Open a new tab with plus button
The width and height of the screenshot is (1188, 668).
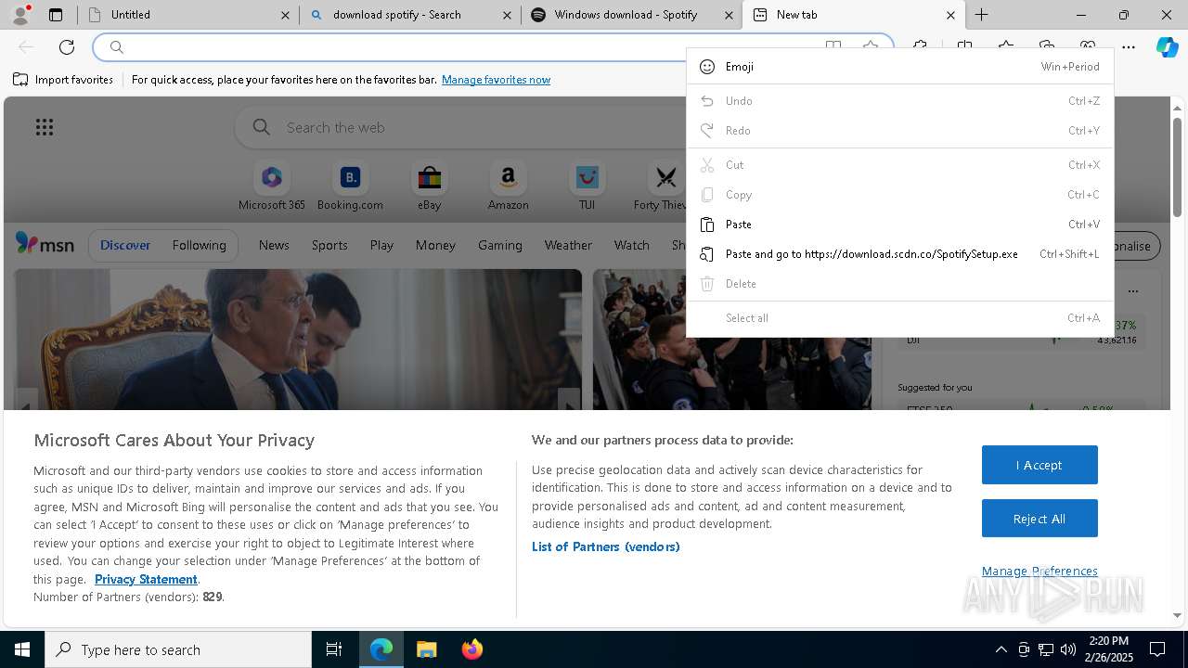click(981, 15)
